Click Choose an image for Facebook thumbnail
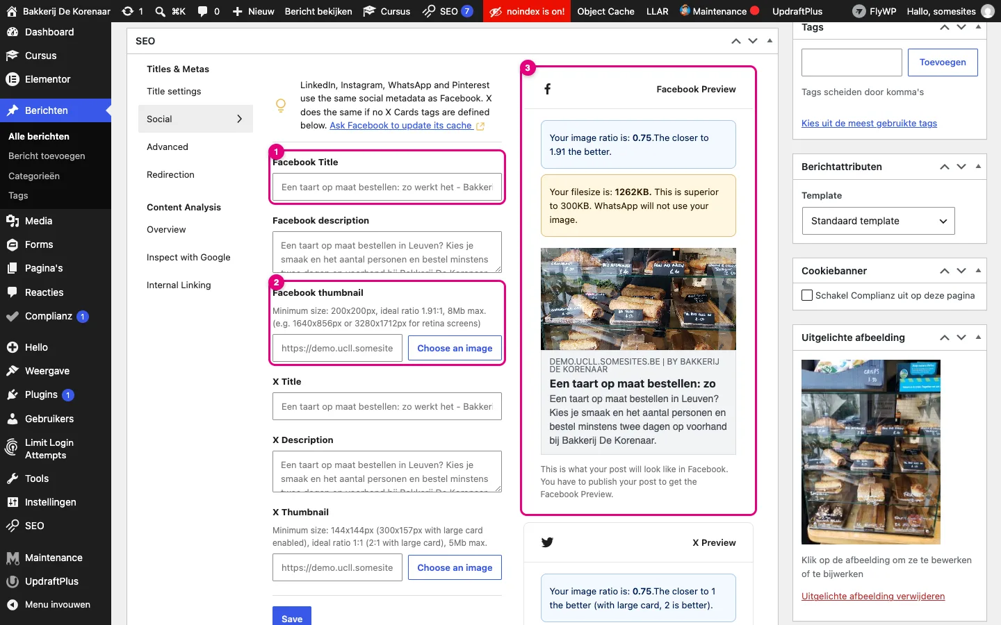The height and width of the screenshot is (625, 1001). (x=455, y=348)
